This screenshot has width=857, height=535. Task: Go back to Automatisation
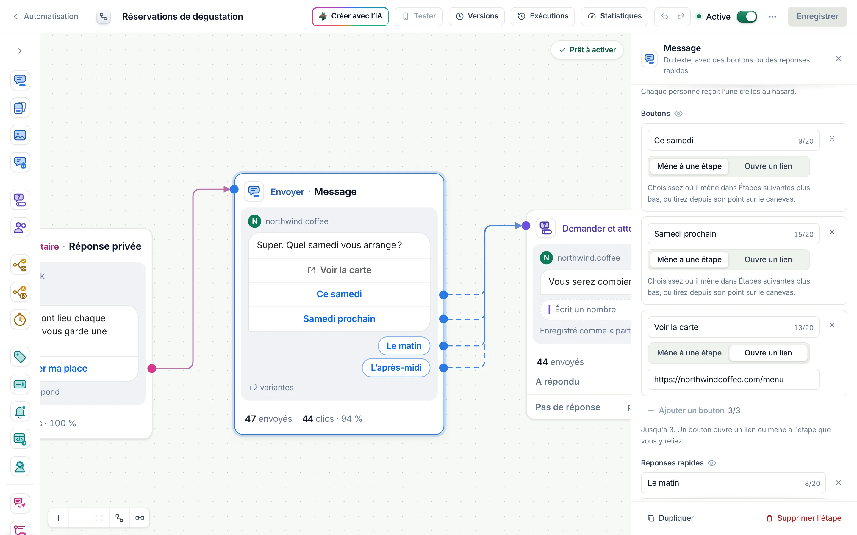pyautogui.click(x=46, y=16)
